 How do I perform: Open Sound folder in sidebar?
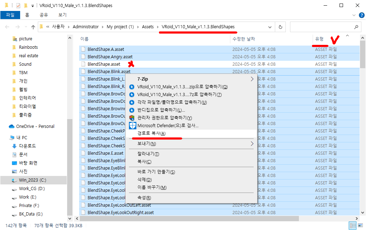(x=25, y=64)
